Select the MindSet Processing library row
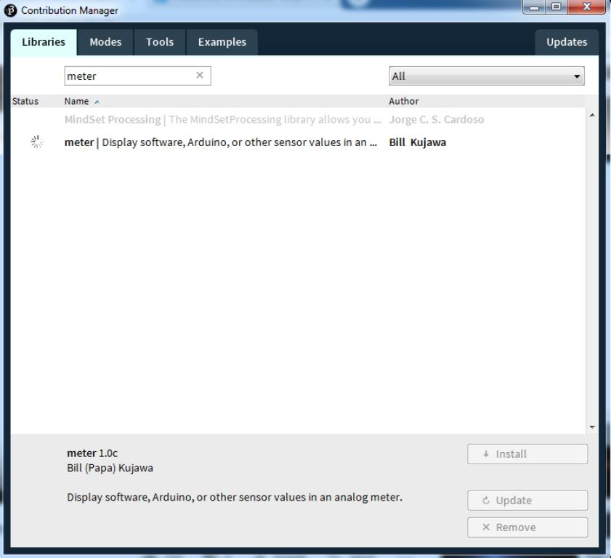The height and width of the screenshot is (558, 611). point(298,119)
